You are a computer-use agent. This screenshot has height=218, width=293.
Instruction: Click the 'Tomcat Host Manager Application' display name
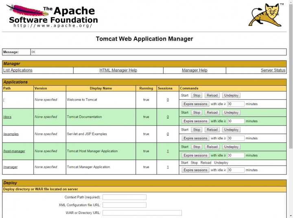pyautogui.click(x=92, y=151)
